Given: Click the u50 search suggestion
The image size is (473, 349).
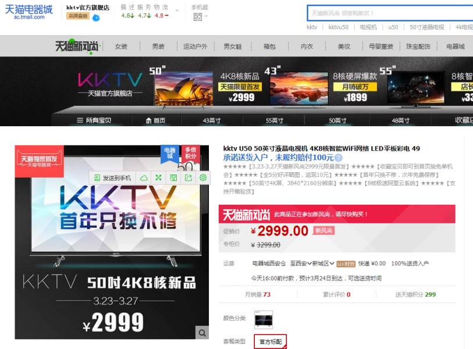Looking at the screenshot, I should pyautogui.click(x=393, y=27).
